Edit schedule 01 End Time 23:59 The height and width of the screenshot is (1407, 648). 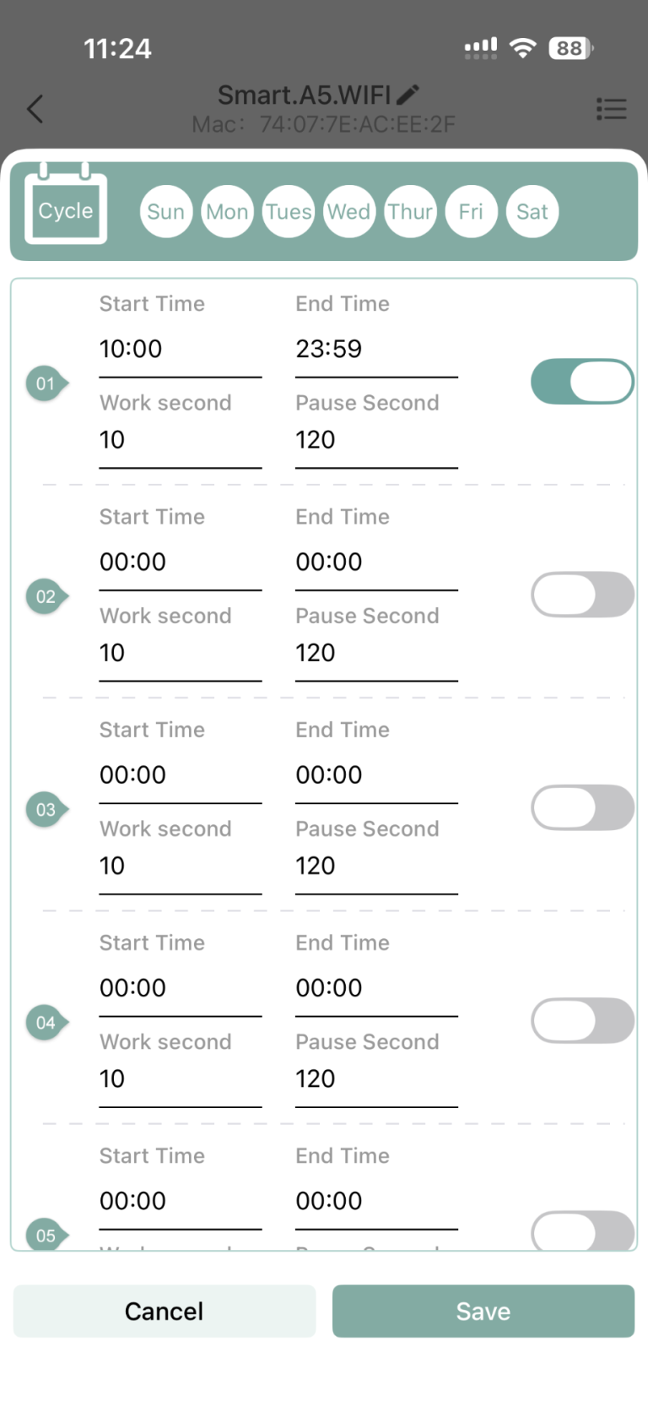[x=376, y=349]
